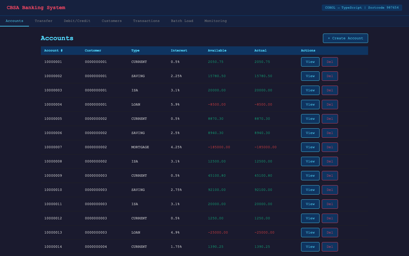
Task: Switch to the Debit/Credit tab
Action: click(x=77, y=21)
